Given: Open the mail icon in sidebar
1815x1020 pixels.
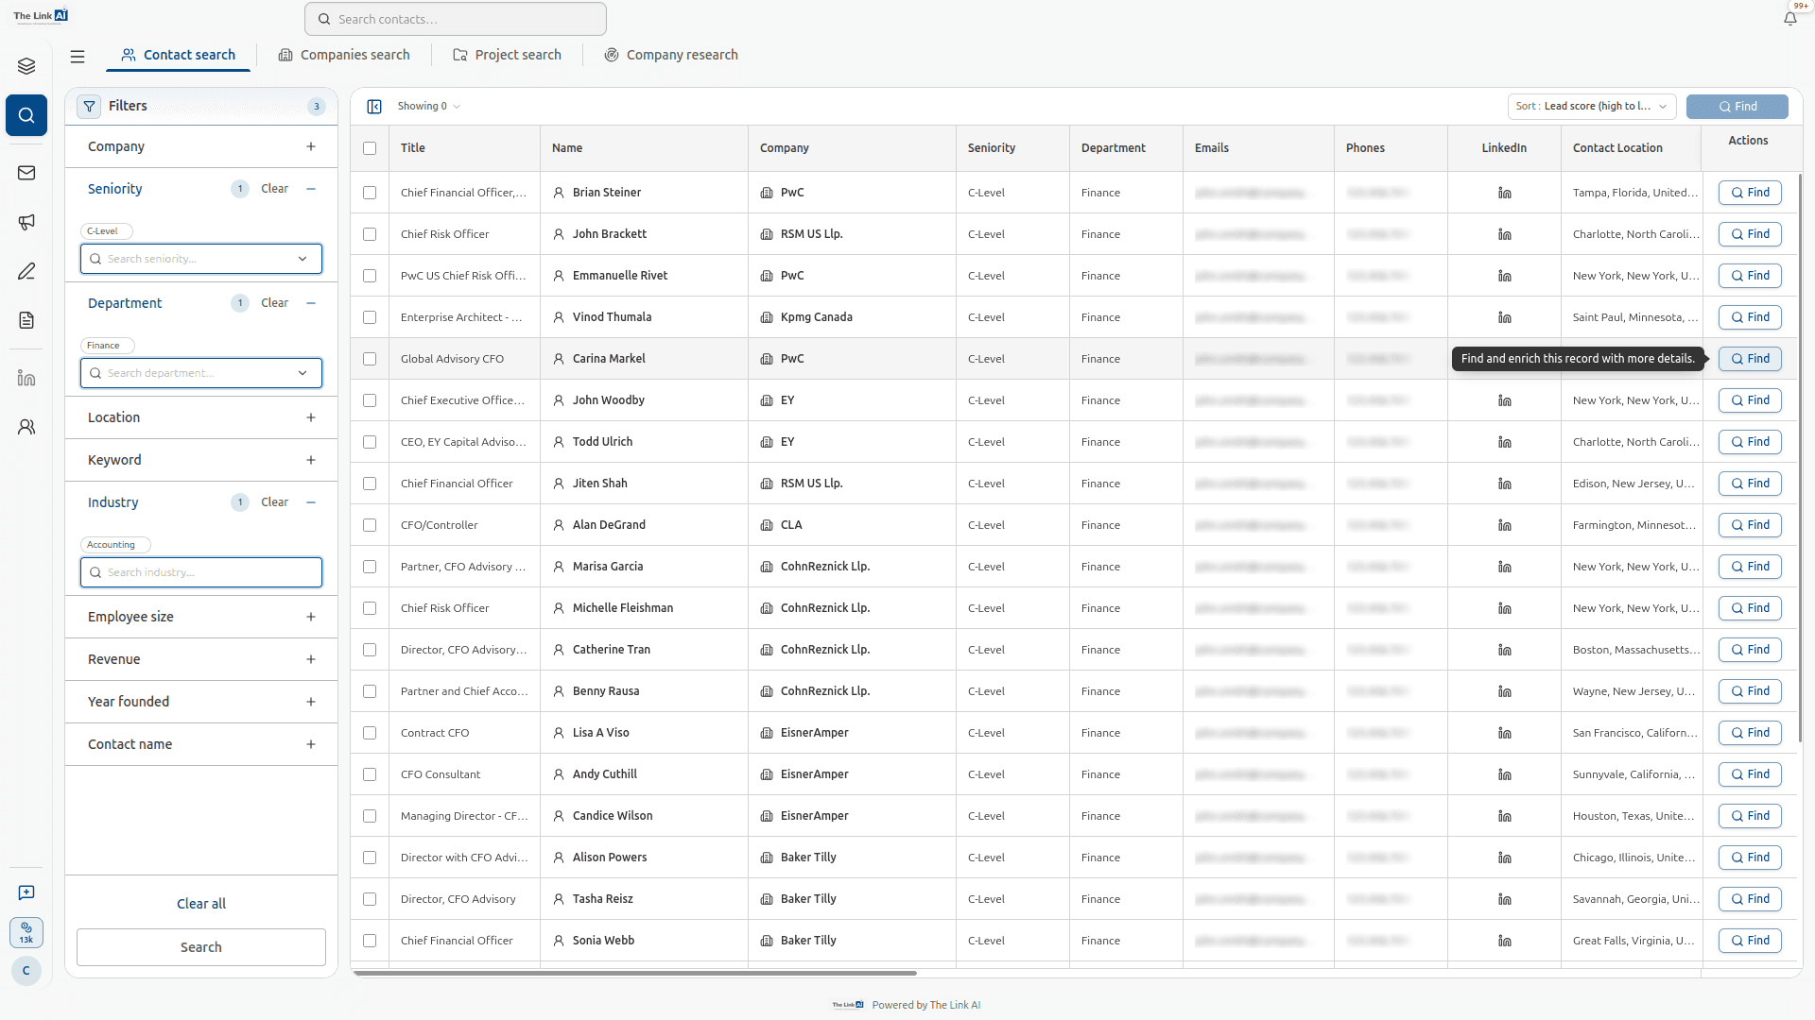Looking at the screenshot, I should pos(26,173).
